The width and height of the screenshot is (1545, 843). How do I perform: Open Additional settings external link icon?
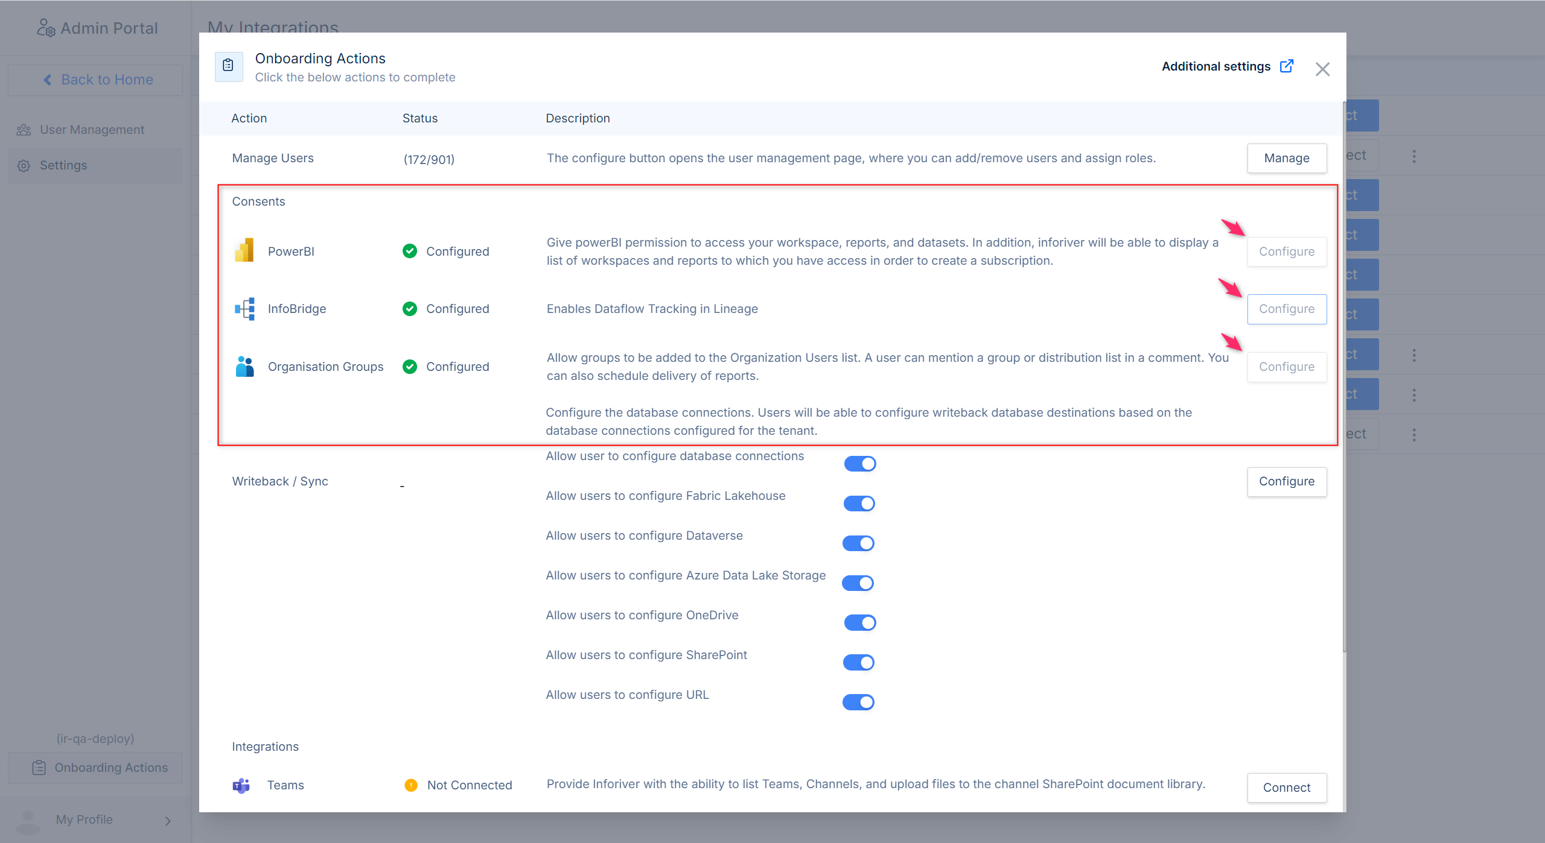(1286, 66)
